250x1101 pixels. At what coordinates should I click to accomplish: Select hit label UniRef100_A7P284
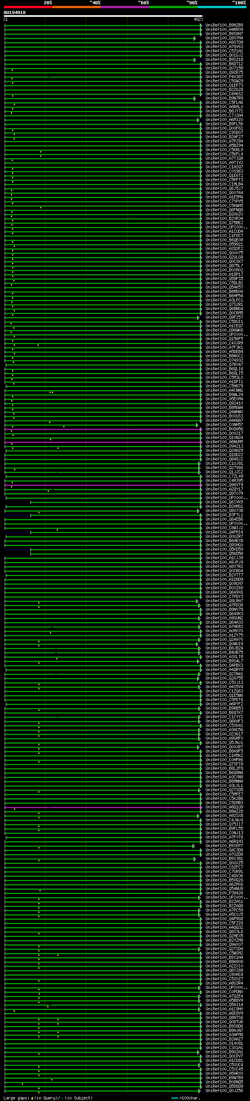point(224,141)
